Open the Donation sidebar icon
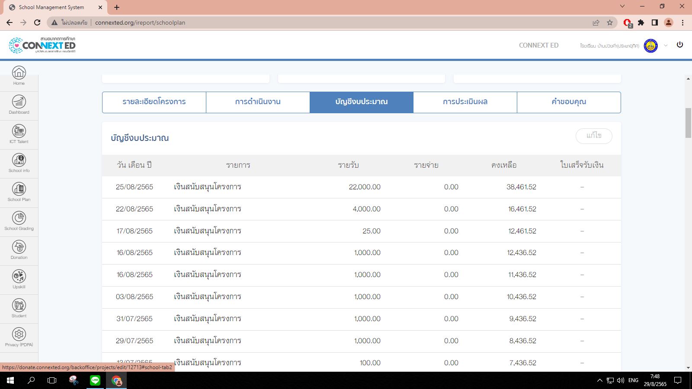692x389 pixels. 19,249
